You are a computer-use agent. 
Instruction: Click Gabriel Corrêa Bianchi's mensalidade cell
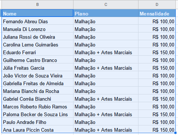[157, 98]
